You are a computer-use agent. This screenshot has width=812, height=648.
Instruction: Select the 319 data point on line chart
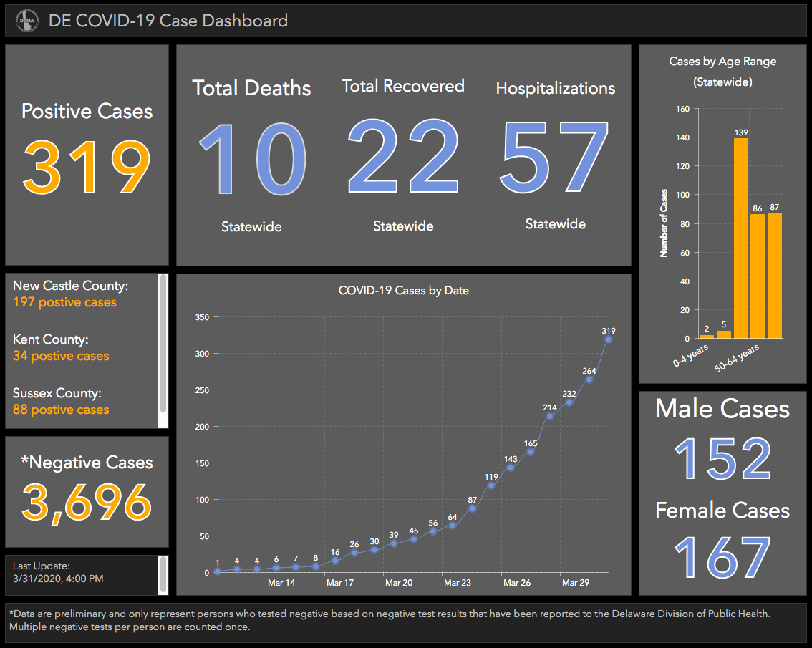click(609, 340)
